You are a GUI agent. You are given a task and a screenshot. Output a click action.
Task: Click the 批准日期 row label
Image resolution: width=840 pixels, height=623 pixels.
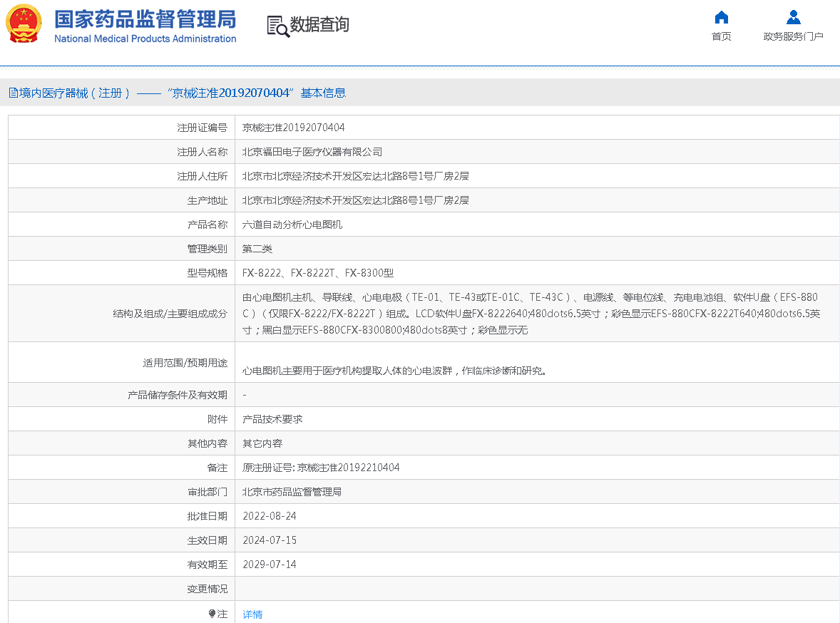pyautogui.click(x=208, y=516)
